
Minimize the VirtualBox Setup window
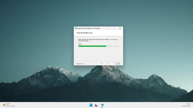point(108,28)
